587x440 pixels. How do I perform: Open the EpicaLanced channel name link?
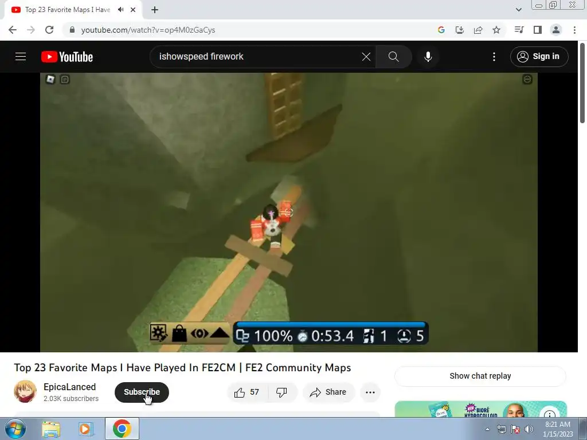[69, 387]
